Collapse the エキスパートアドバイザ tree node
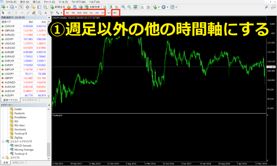Screen dimensions: 277x166 click(3, 141)
